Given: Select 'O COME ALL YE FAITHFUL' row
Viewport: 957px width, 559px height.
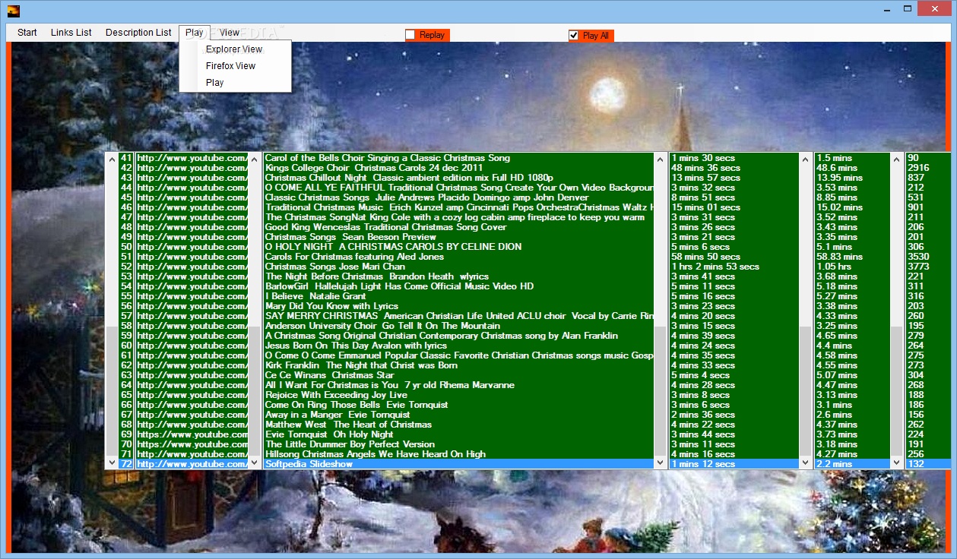Looking at the screenshot, I should [458, 188].
